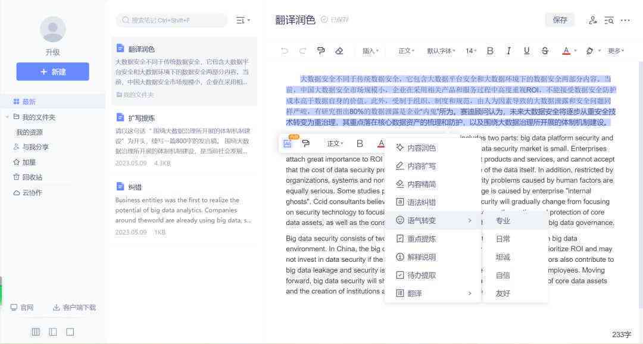The width and height of the screenshot is (643, 344).
Task: Apply red font color in top toolbar
Action: [x=566, y=51]
